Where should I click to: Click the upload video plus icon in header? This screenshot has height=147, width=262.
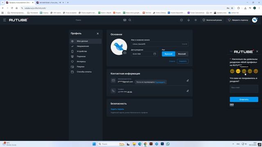(181, 20)
